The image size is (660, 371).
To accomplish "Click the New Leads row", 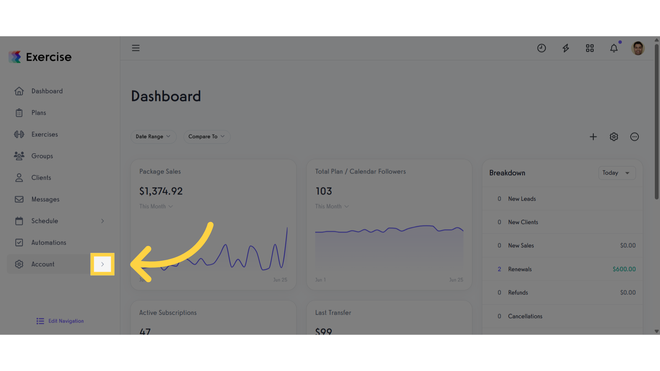I will 562,199.
